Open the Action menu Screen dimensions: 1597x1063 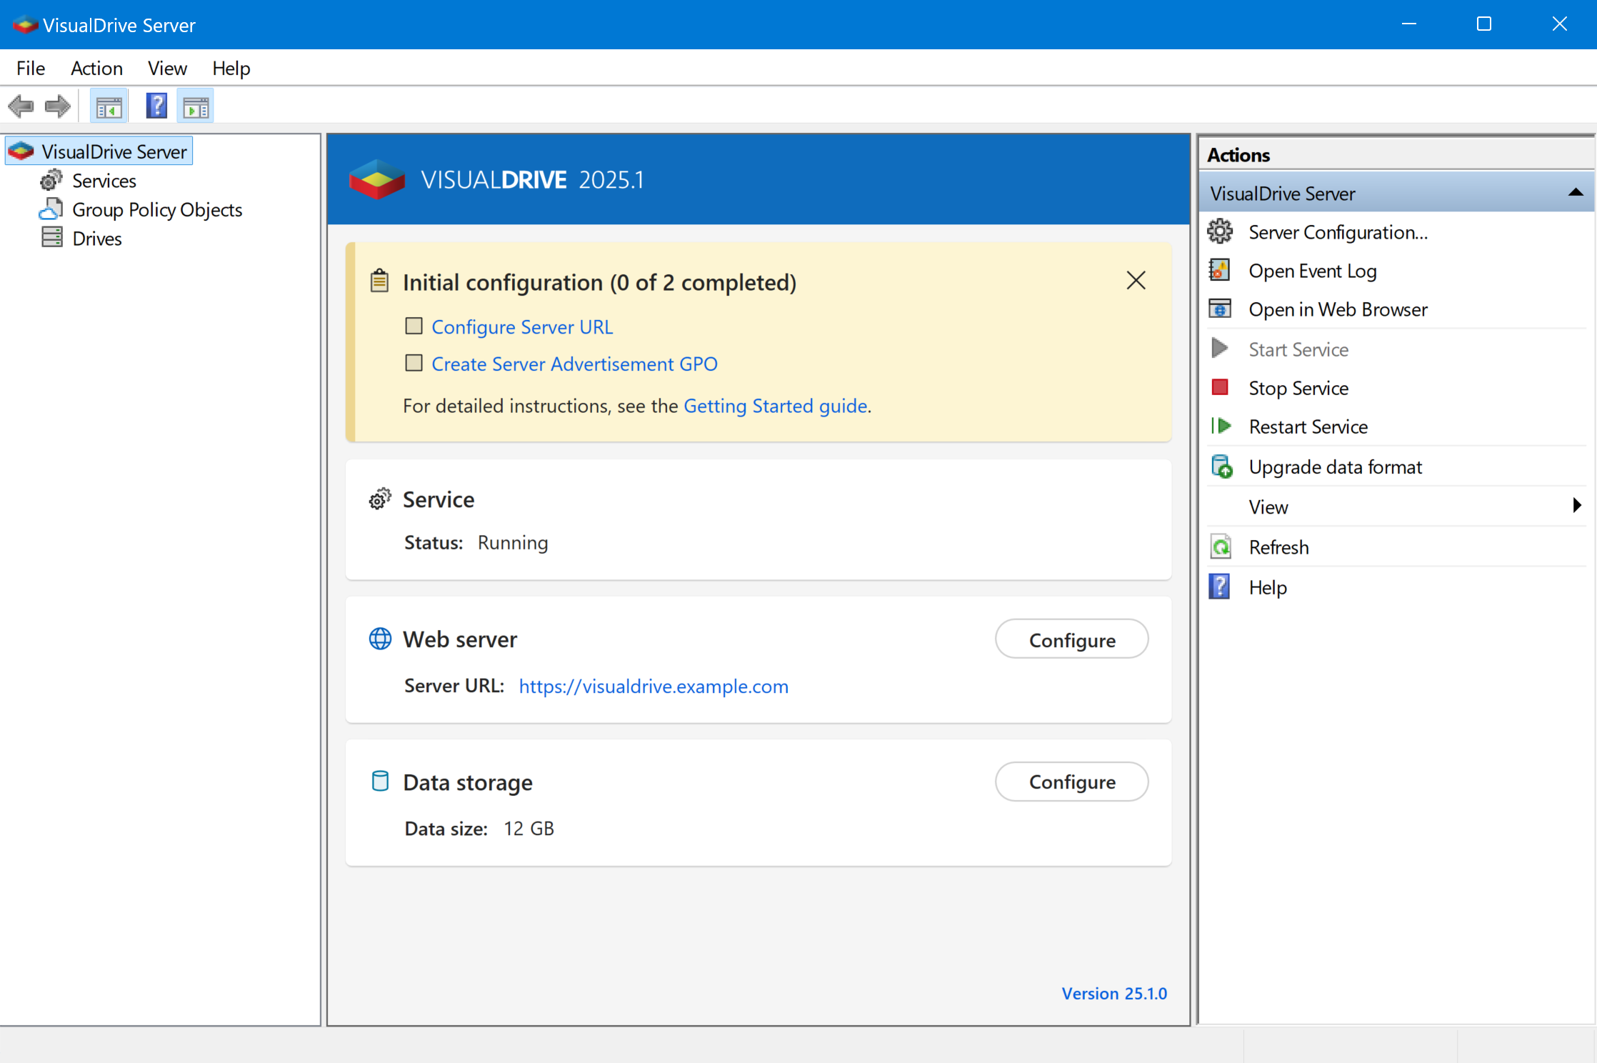[96, 68]
